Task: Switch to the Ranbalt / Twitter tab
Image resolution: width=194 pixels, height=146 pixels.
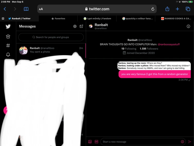Action: click(x=20, y=19)
